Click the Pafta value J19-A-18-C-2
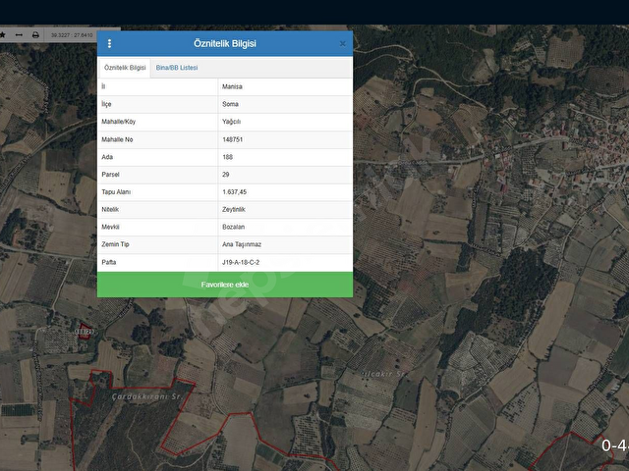Screen dimensions: 629x471 tap(241, 262)
